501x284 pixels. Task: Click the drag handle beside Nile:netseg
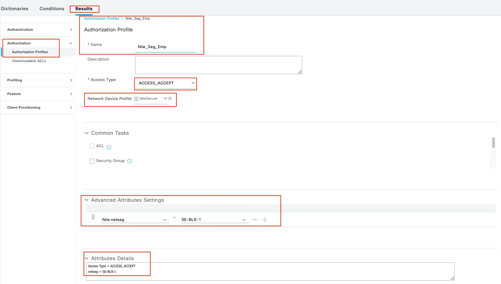coord(93,217)
